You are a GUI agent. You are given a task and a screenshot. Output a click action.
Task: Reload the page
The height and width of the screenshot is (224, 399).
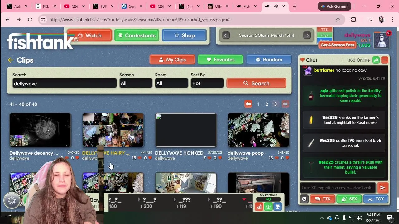pyautogui.click(x=30, y=20)
